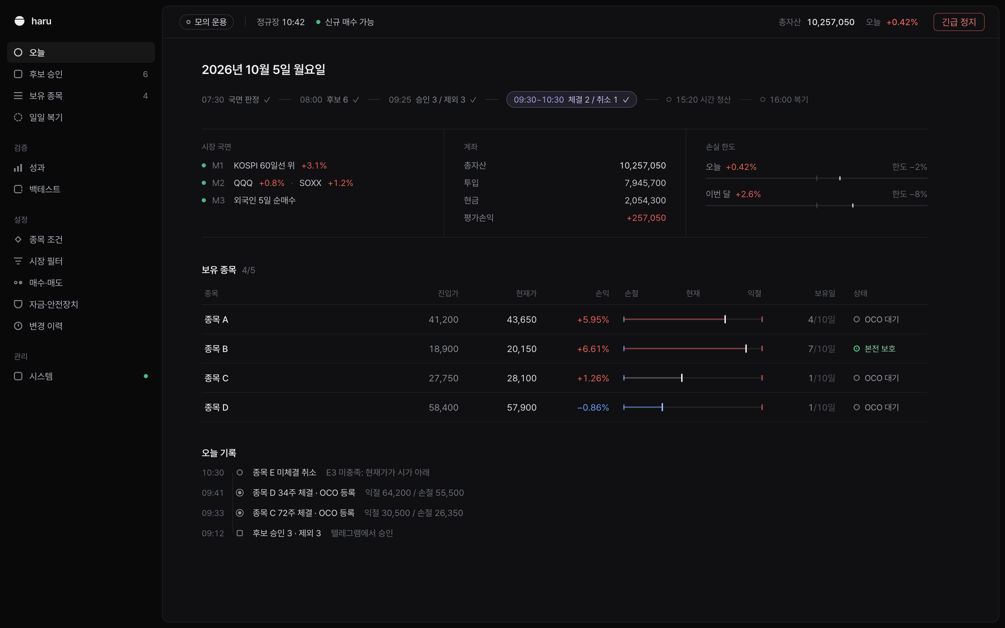
Task: Open 일일 복기 in the sidebar
Action: click(81, 117)
